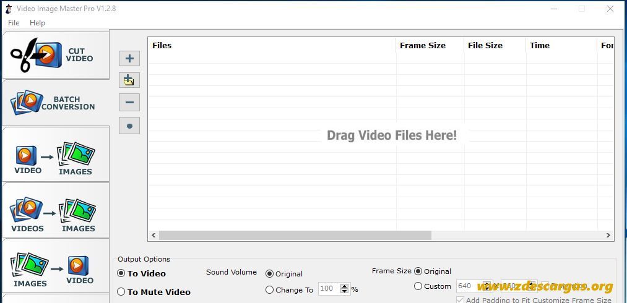Close the Video Image Master window
The height and width of the screenshot is (303, 627).
610,9
